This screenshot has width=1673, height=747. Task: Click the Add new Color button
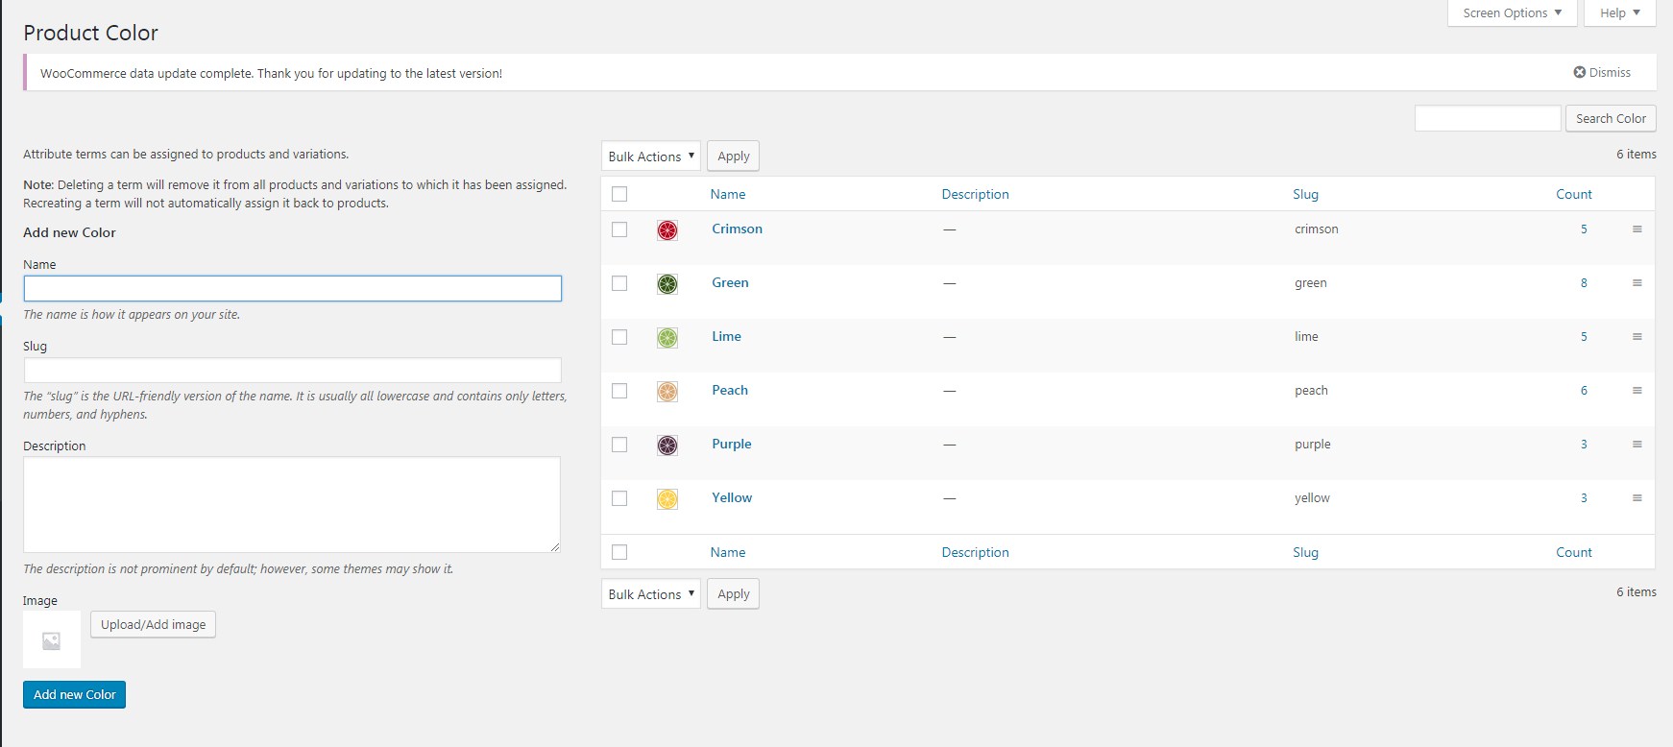[x=75, y=694]
